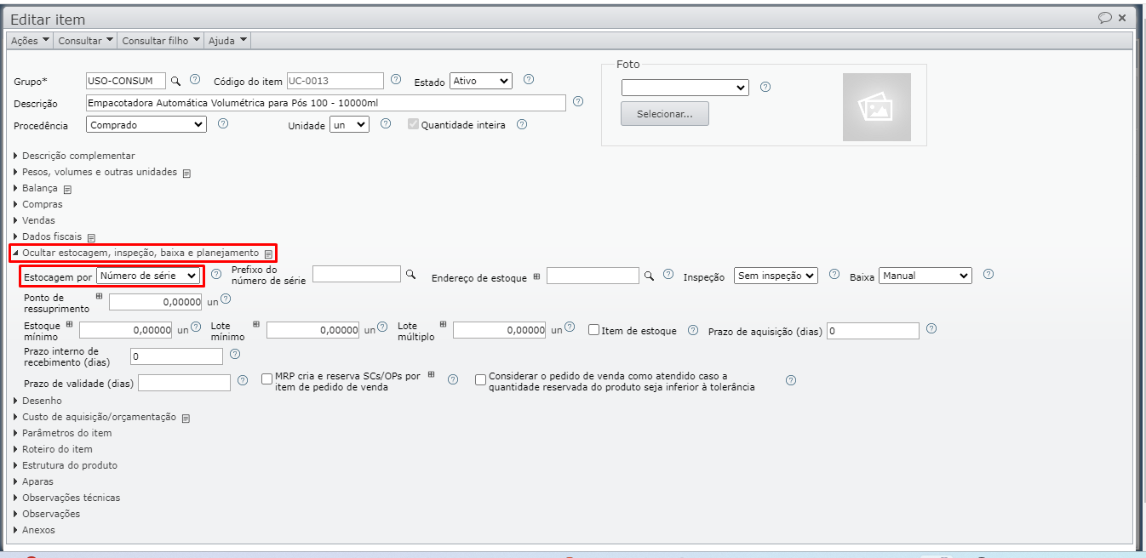Click help icon next to Estocagem por
The image size is (1146, 558).
[216, 274]
